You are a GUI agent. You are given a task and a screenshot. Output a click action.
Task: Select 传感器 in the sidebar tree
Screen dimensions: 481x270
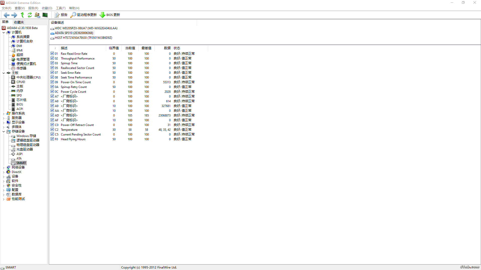coord(21,68)
